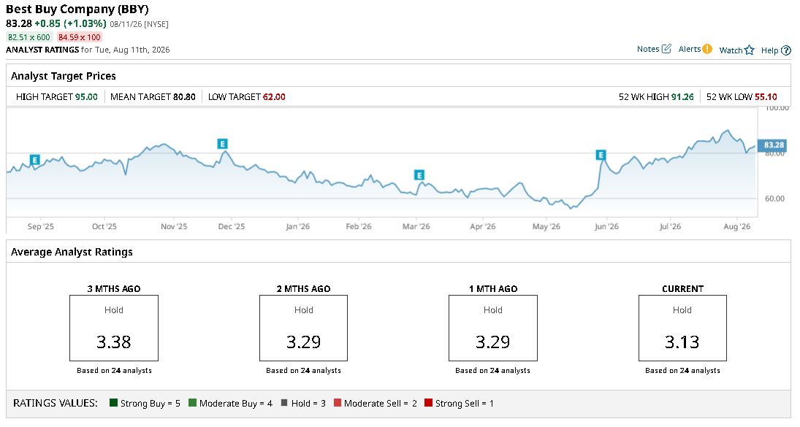Click the 83.28 current price tag on chart
800x427 pixels.
(772, 145)
